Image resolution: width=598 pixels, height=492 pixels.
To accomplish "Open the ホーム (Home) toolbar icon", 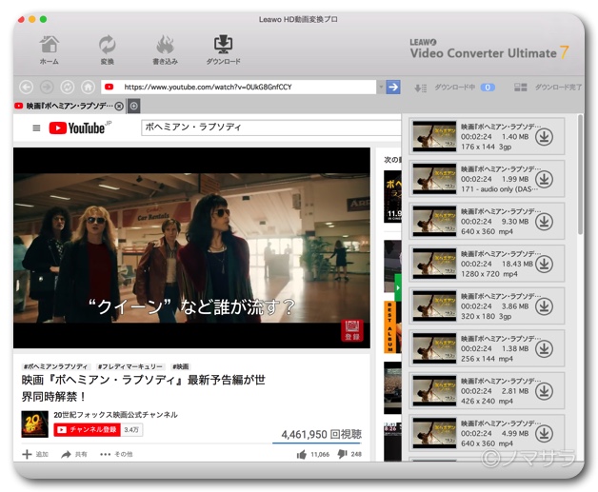I will (49, 49).
